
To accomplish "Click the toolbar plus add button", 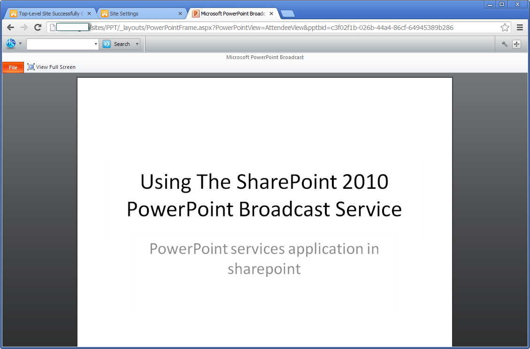I will (516, 44).
